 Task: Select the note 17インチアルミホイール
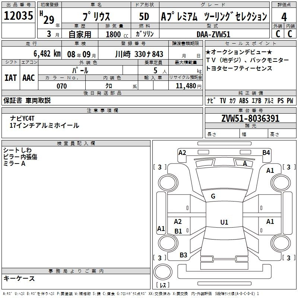(44, 126)
